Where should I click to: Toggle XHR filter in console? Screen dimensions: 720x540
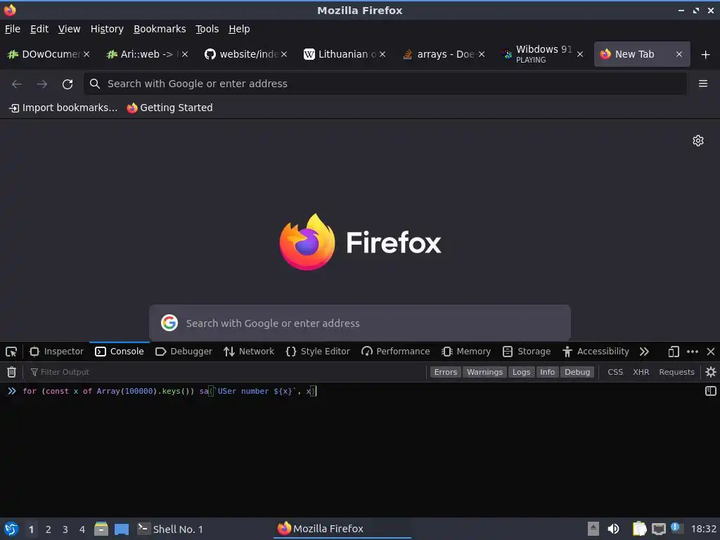click(641, 372)
